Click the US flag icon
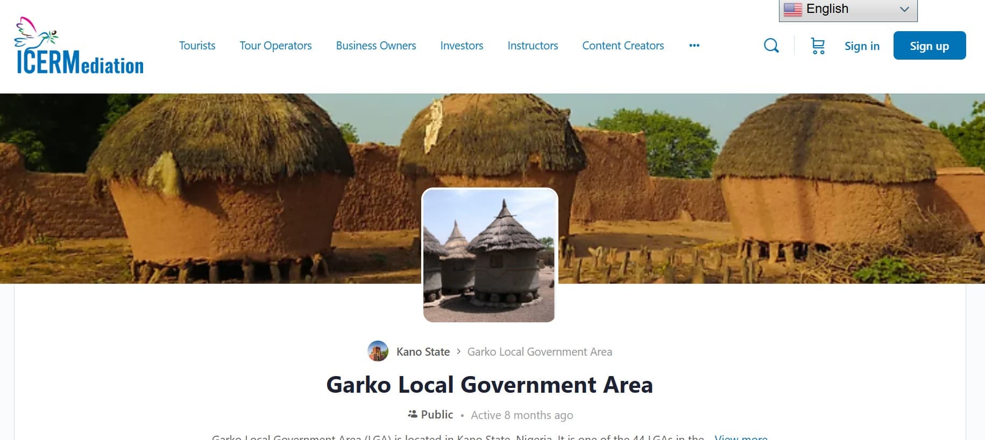985x440 pixels. point(793,9)
